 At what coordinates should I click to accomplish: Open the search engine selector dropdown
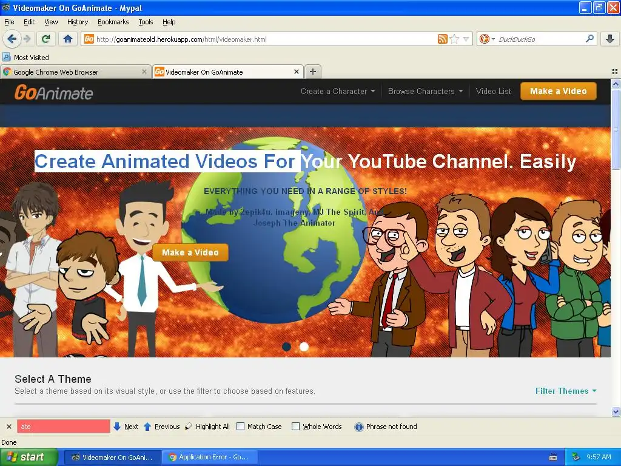(x=487, y=39)
